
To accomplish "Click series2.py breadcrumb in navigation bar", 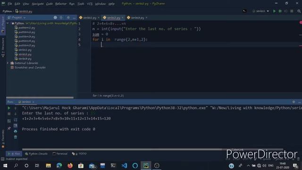I will (24, 11).
